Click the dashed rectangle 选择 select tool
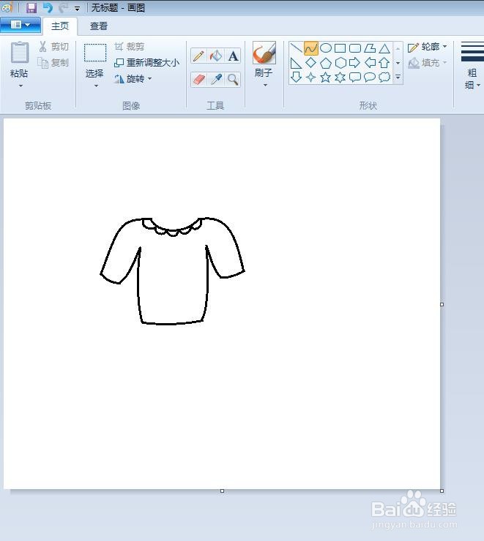The image size is (484, 541). (x=95, y=53)
